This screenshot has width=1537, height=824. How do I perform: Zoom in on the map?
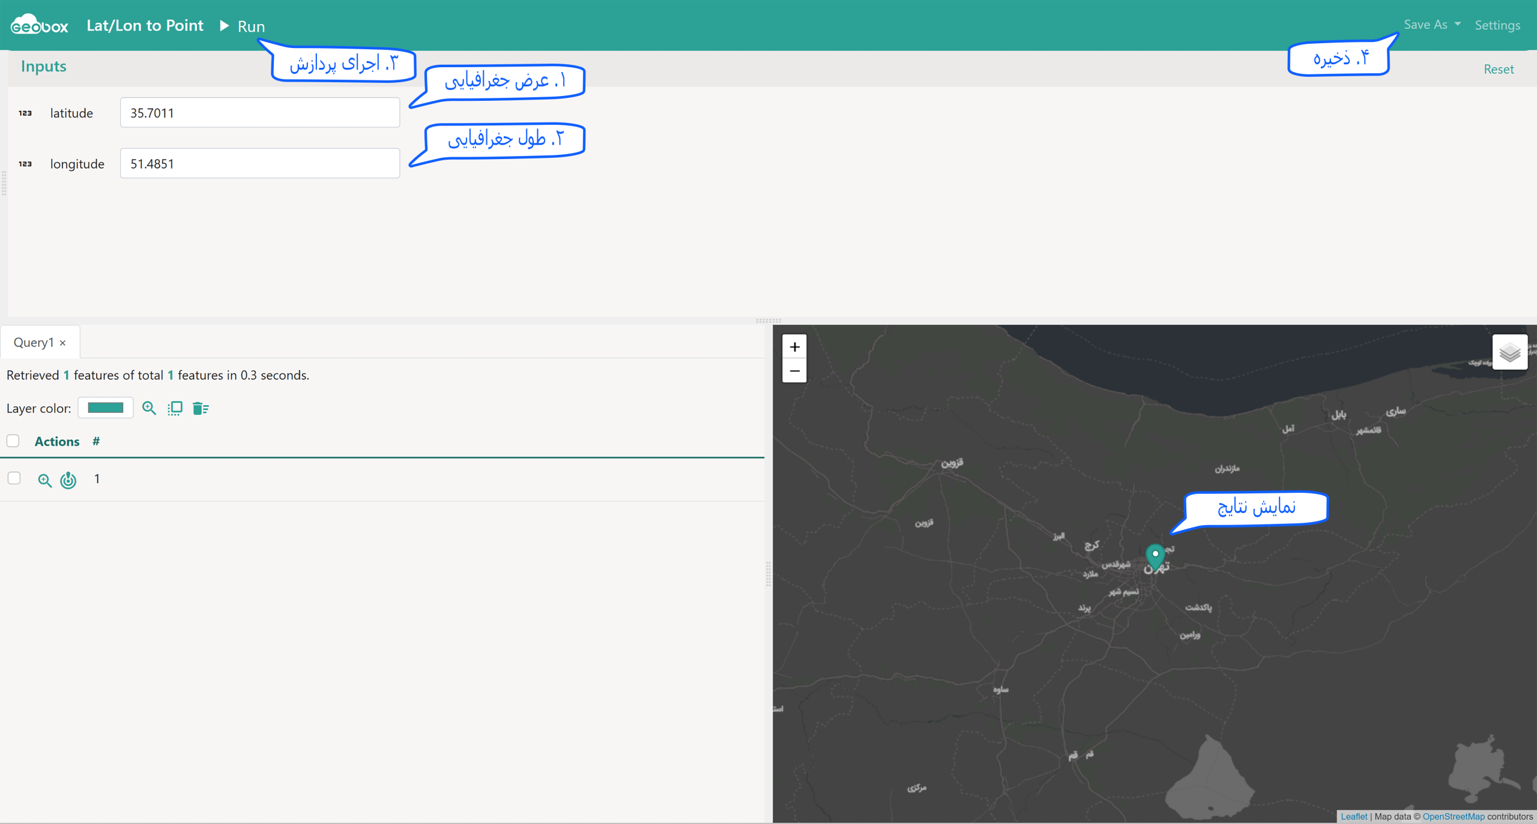coord(794,347)
